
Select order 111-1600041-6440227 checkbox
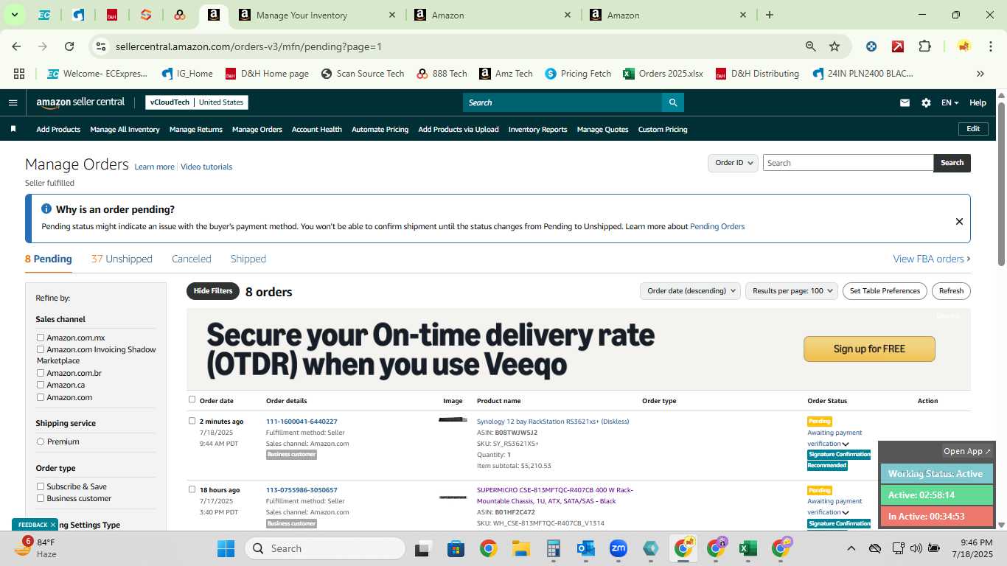pos(192,421)
